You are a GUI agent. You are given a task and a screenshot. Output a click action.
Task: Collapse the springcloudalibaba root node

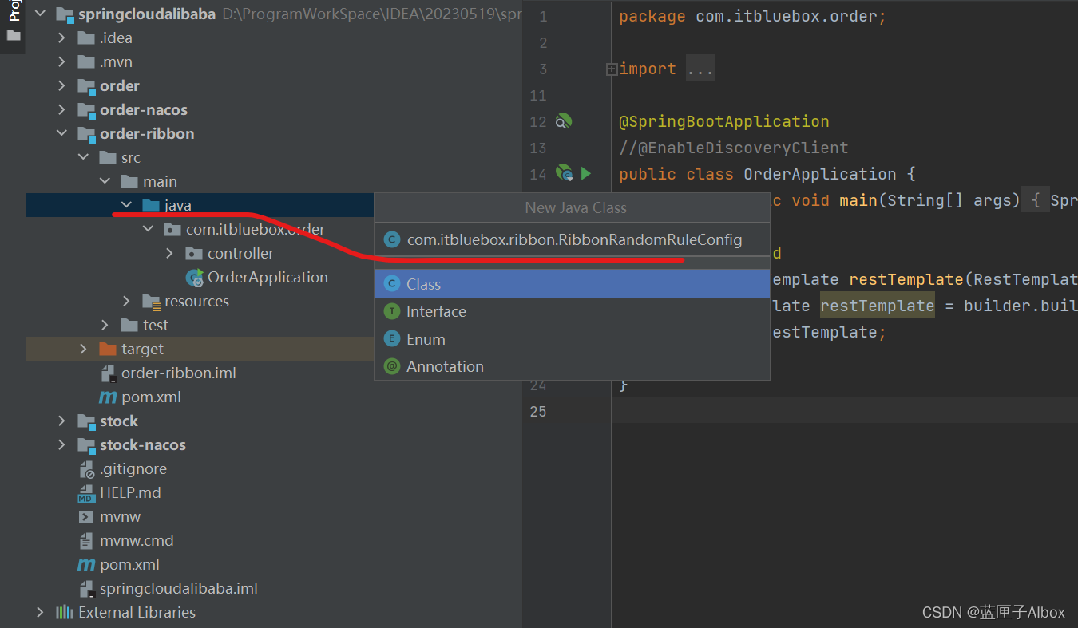click(41, 14)
